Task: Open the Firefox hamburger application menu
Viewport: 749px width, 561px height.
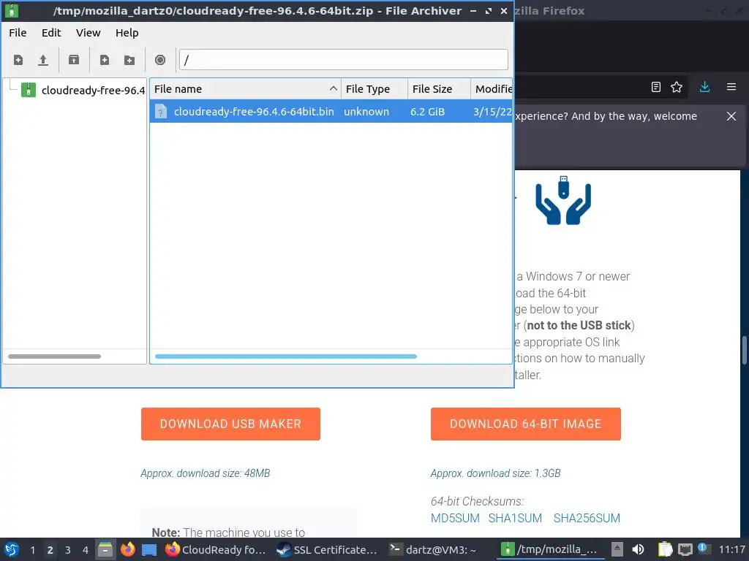Action: click(x=731, y=87)
